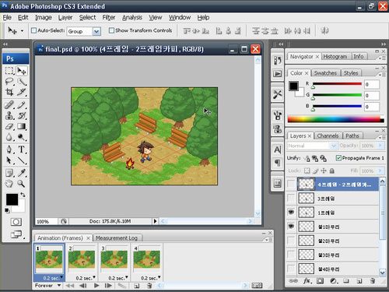The image size is (389, 292).
Task: Select the Path Selection tool
Action: coord(9,160)
